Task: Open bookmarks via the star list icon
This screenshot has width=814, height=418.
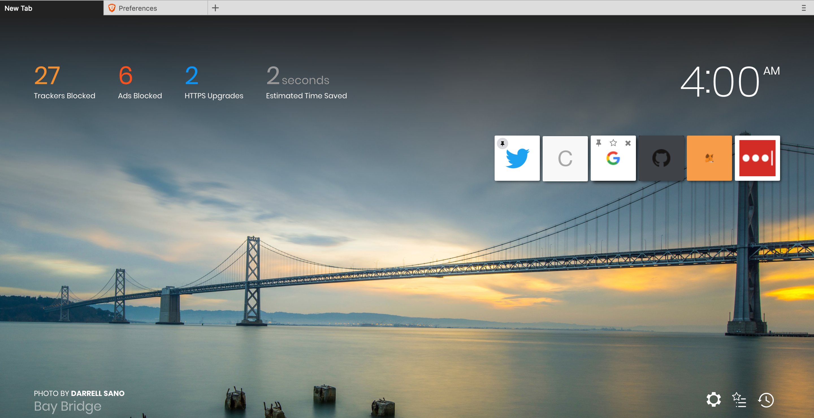Action: (x=739, y=400)
